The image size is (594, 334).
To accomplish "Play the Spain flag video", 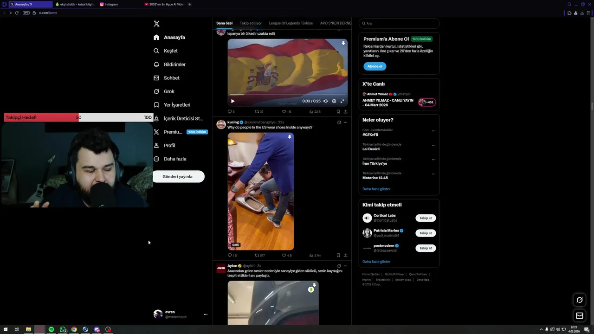I will [x=232, y=101].
